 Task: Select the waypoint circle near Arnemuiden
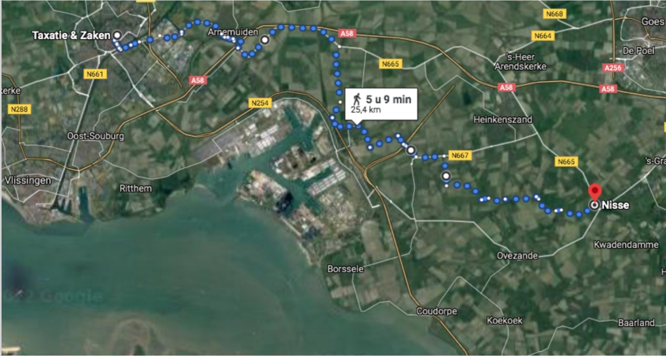tap(265, 40)
